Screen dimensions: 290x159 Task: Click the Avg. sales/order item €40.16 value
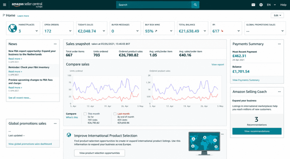(185, 55)
